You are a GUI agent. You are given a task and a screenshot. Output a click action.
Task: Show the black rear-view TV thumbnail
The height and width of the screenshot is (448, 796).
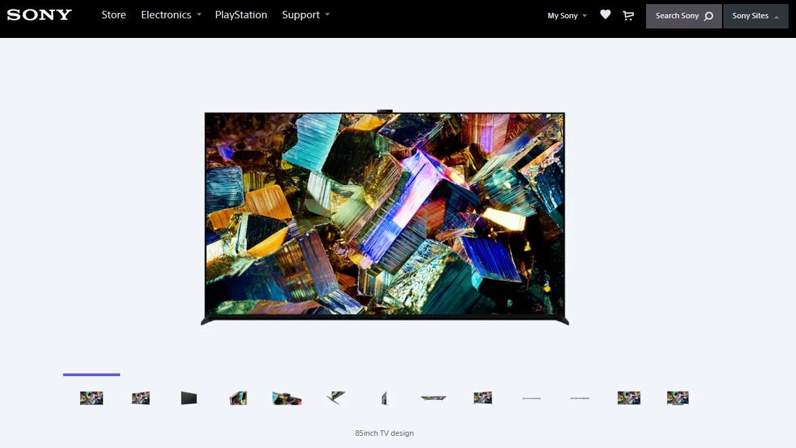[x=189, y=398]
